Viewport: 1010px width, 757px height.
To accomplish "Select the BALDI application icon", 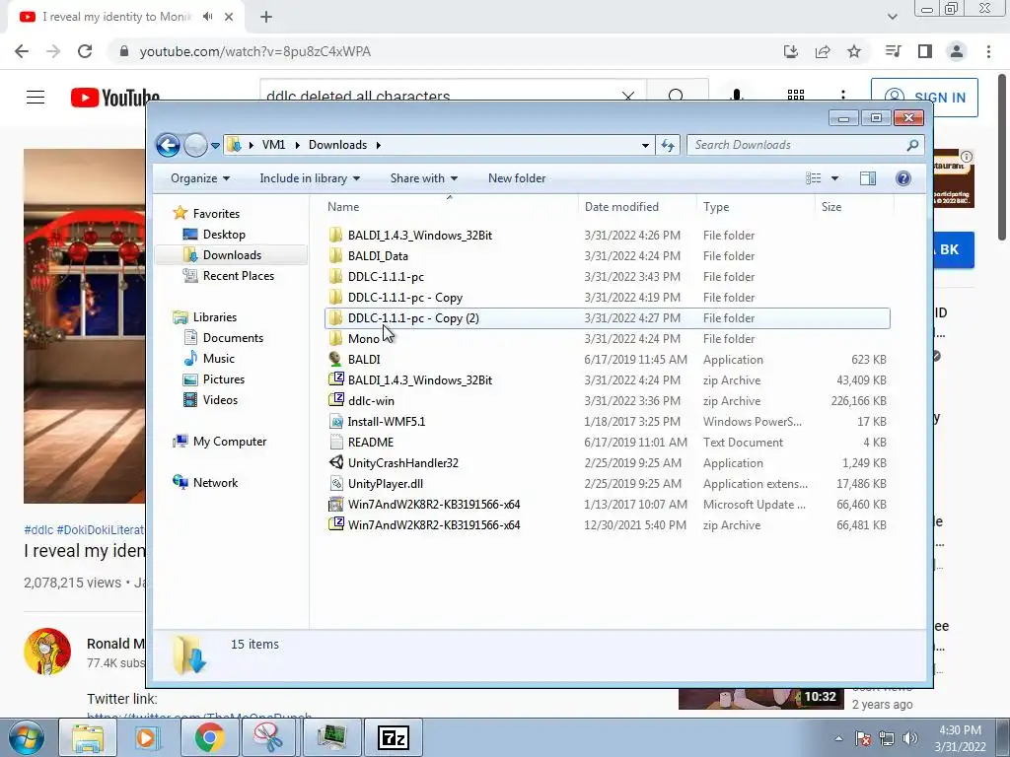I will (x=335, y=359).
